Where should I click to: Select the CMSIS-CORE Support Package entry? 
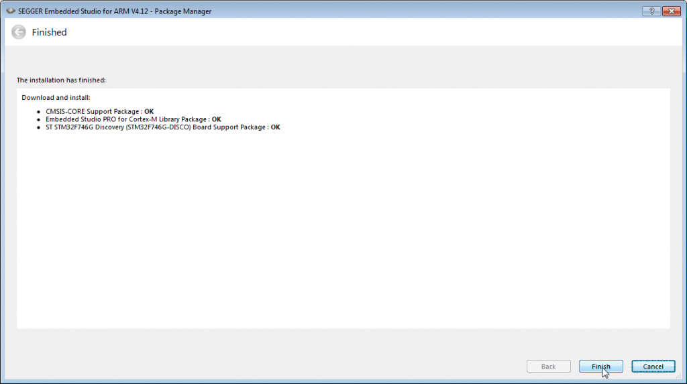coord(93,111)
